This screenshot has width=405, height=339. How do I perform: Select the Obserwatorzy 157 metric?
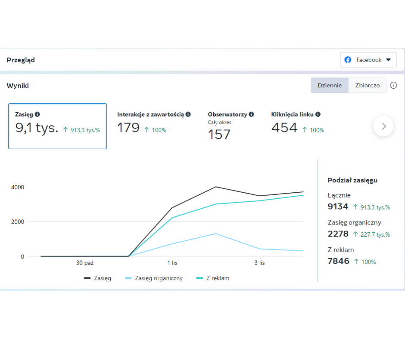tap(231, 126)
